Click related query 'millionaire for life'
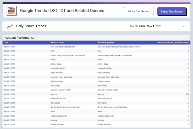The image size is (193, 129). [105, 98]
